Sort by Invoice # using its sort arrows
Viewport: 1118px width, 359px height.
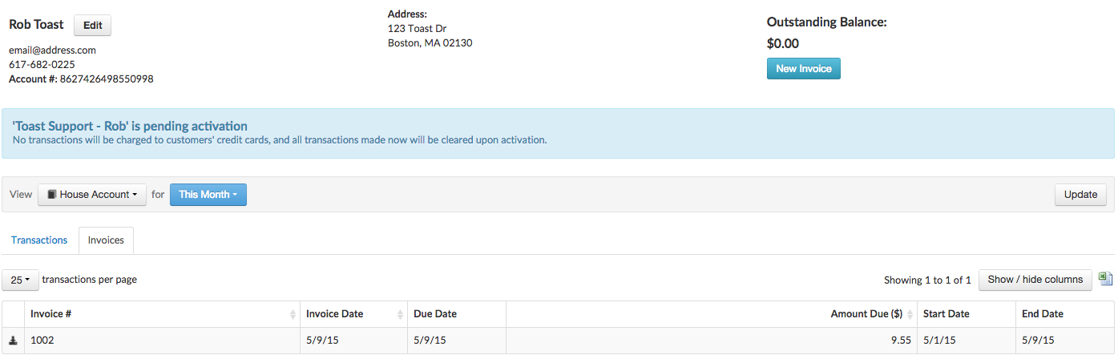(293, 314)
